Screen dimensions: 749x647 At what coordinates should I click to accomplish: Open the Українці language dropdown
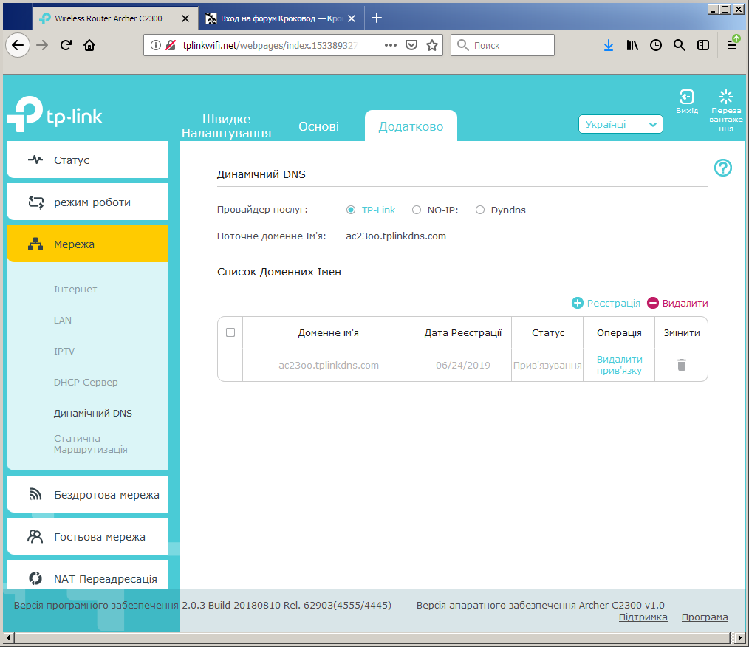[620, 124]
